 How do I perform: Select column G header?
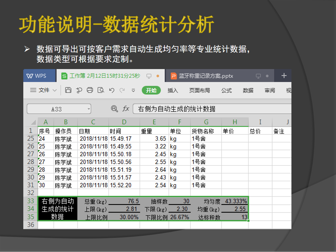[206, 122]
